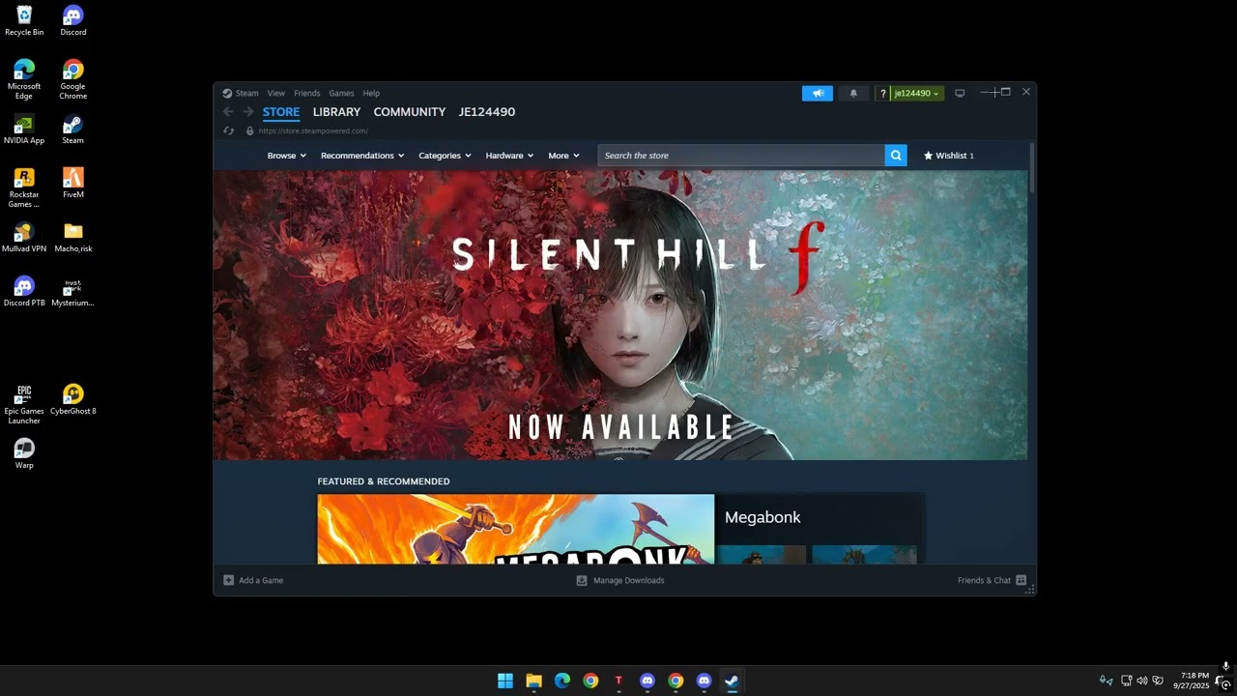The height and width of the screenshot is (696, 1237).
Task: Switch to the LIBRARY tab
Action: coord(336,112)
